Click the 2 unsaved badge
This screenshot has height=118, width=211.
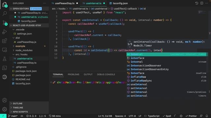coord(36,9)
